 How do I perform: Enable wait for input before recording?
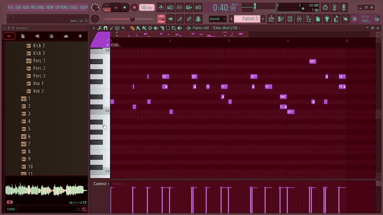[170, 7]
